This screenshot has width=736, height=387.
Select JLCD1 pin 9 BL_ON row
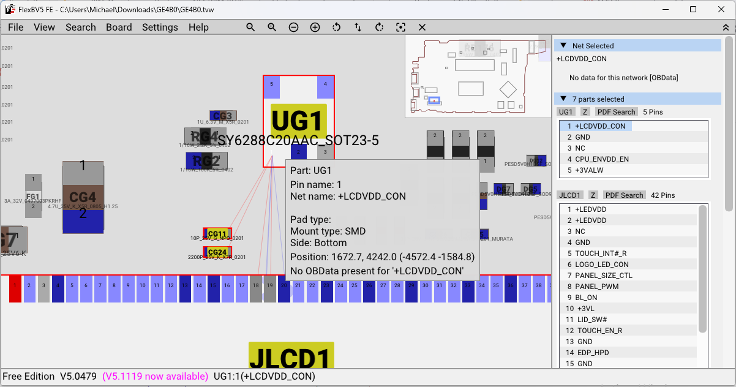[x=629, y=298]
